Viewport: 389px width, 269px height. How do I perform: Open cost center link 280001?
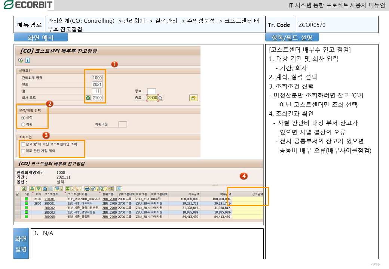[x=50, y=203]
